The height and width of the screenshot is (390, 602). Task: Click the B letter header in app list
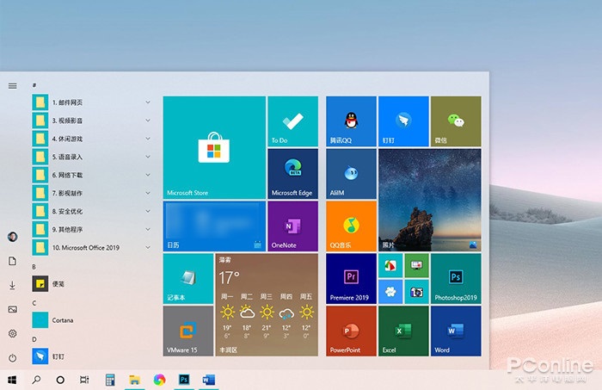[x=34, y=267]
